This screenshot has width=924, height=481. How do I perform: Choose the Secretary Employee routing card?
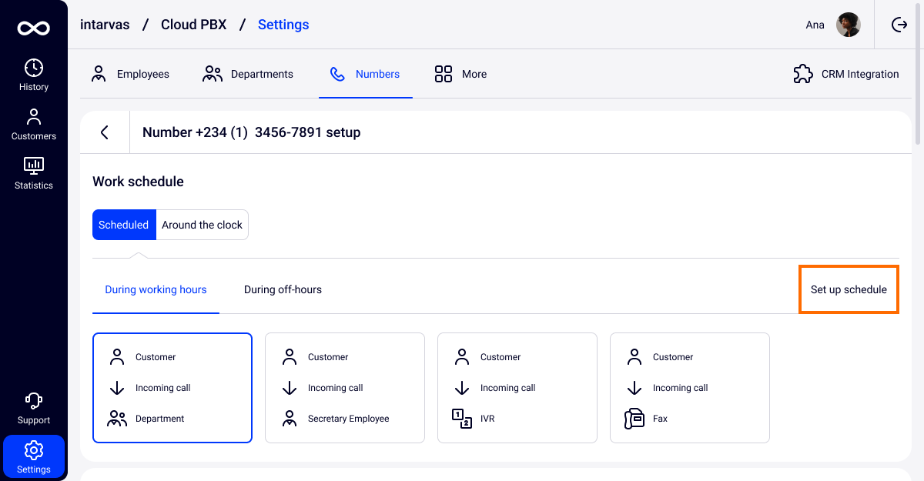click(345, 388)
